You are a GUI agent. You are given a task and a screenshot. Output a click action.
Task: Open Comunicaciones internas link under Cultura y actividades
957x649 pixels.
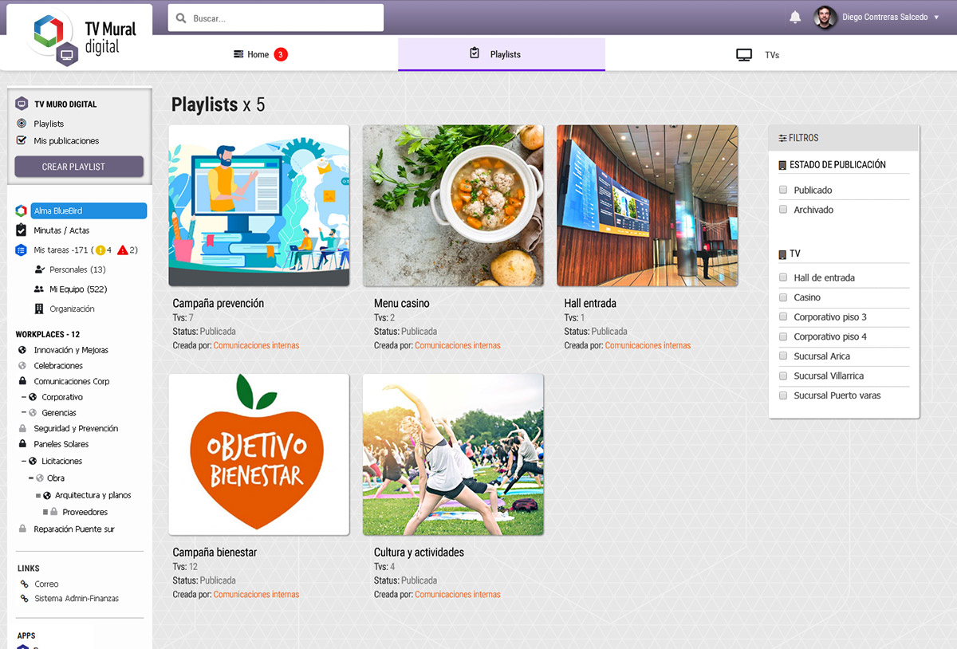click(458, 594)
